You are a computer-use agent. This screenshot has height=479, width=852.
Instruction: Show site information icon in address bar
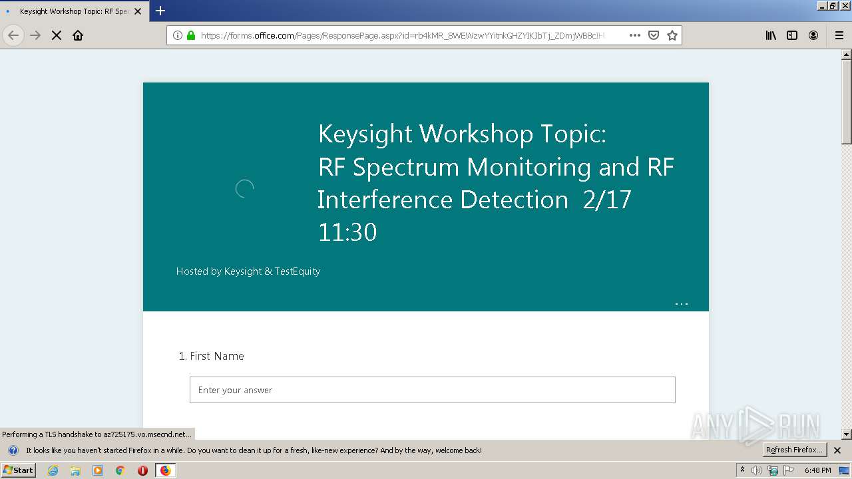[178, 35]
